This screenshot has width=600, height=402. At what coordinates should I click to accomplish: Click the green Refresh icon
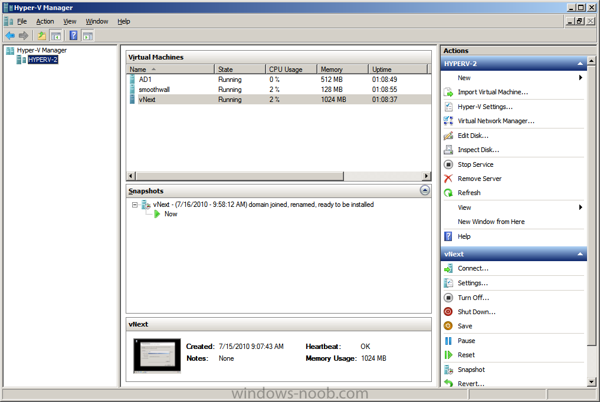[x=448, y=193]
